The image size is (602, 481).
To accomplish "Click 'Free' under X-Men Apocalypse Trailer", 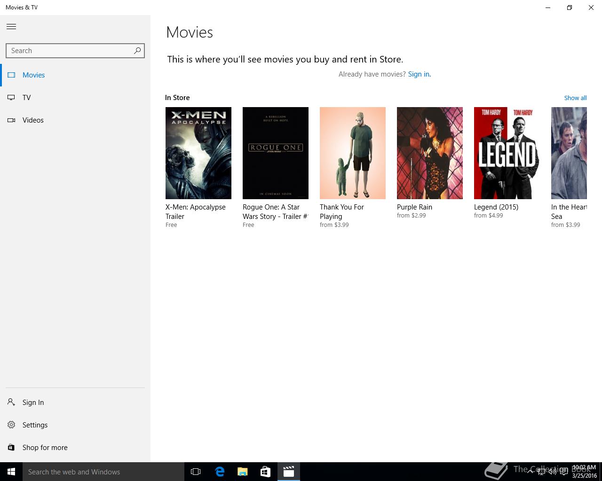I will pyautogui.click(x=171, y=225).
